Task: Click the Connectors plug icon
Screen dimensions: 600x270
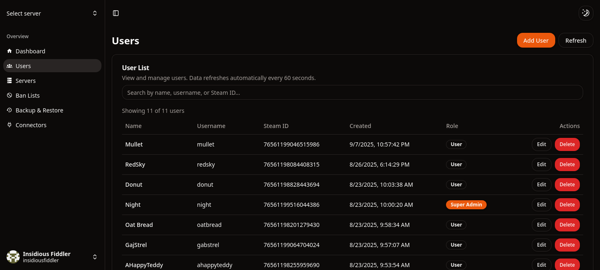Action: click(9, 125)
